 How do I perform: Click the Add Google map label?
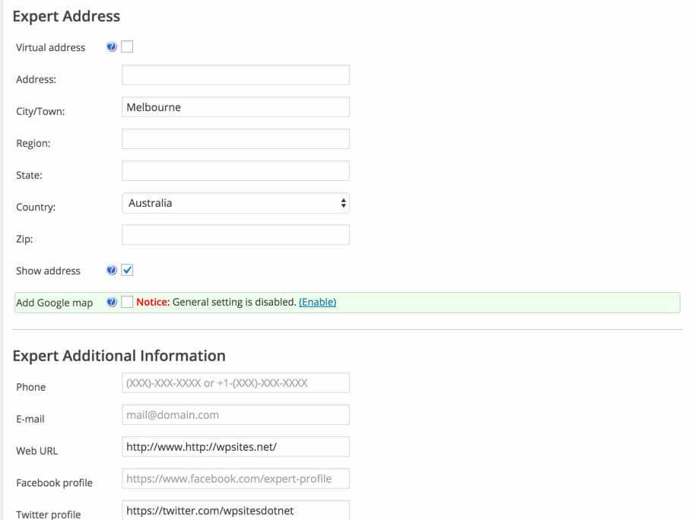point(54,303)
